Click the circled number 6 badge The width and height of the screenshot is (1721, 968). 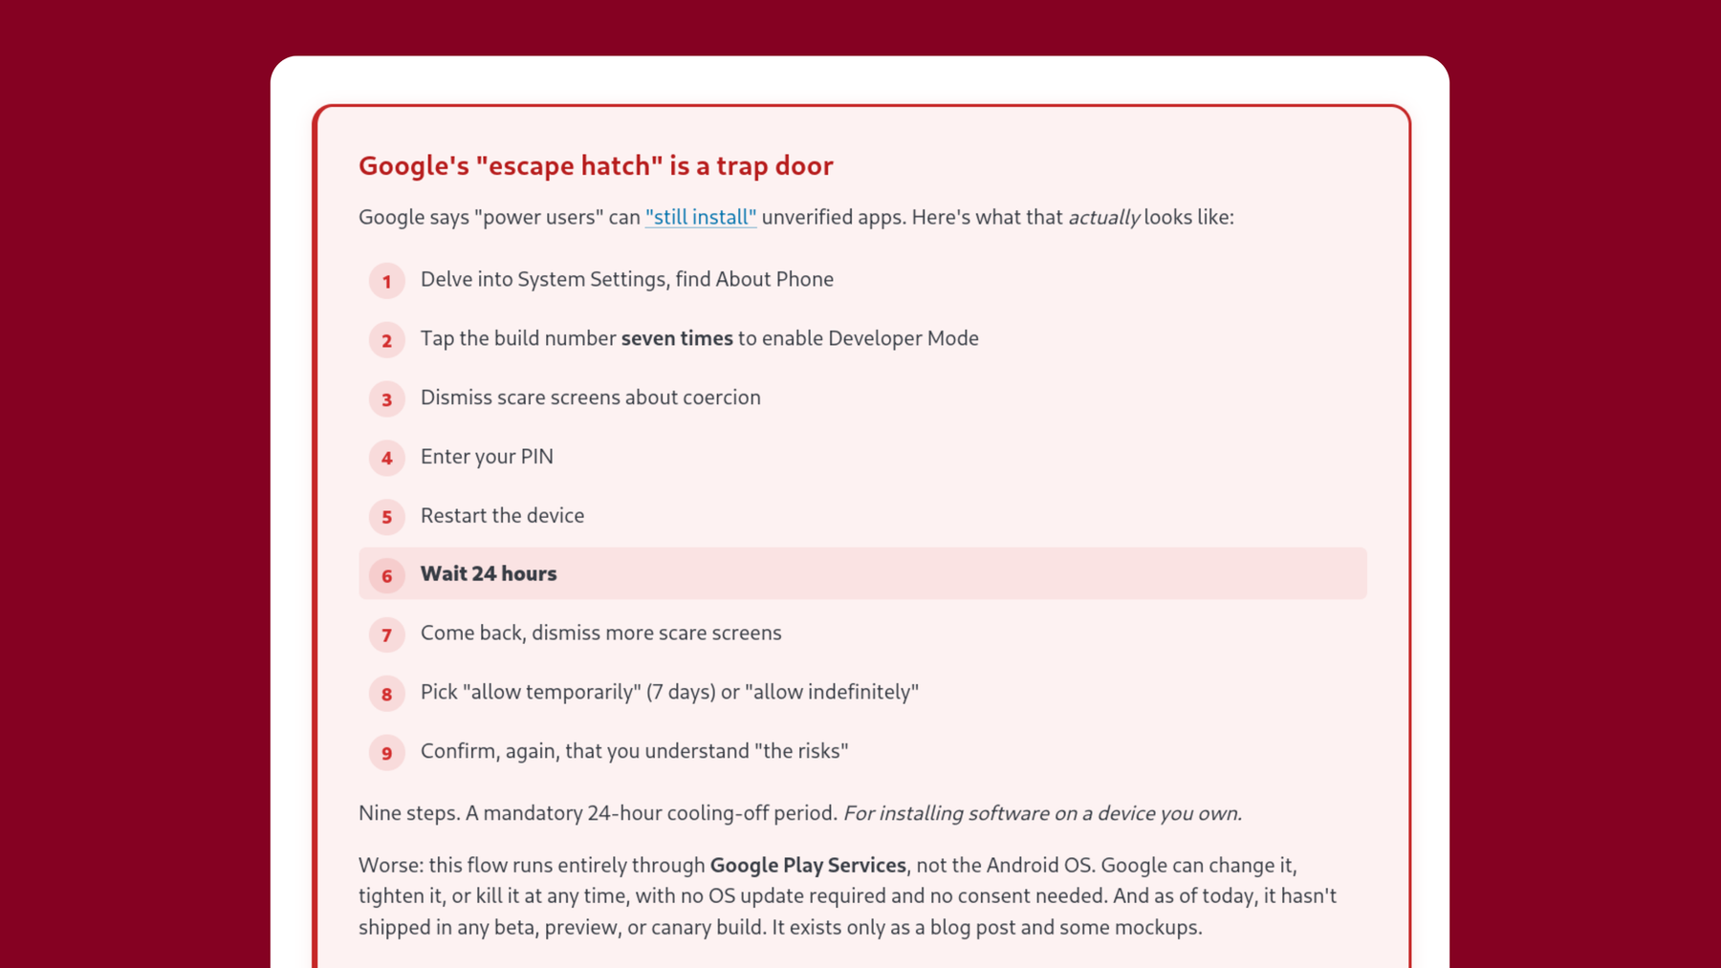pyautogui.click(x=387, y=575)
